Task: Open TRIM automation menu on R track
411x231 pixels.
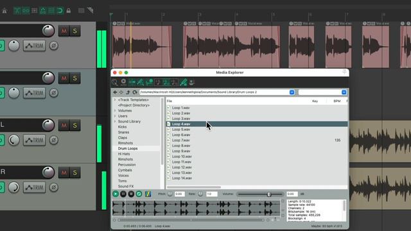Action: pos(34,187)
